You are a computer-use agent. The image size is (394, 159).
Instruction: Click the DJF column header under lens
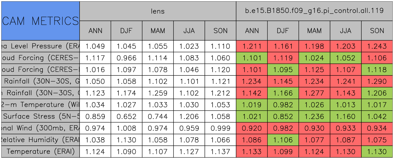pyautogui.click(x=126, y=31)
